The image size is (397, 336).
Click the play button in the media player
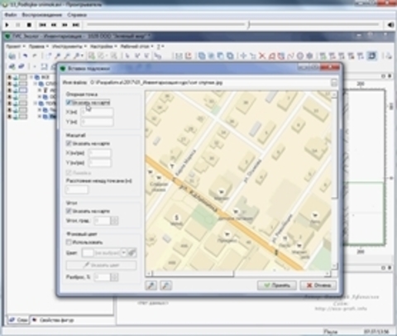tap(7, 25)
